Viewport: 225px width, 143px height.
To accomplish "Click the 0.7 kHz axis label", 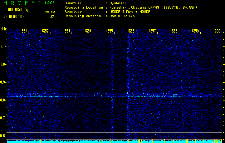I will point(3,118).
